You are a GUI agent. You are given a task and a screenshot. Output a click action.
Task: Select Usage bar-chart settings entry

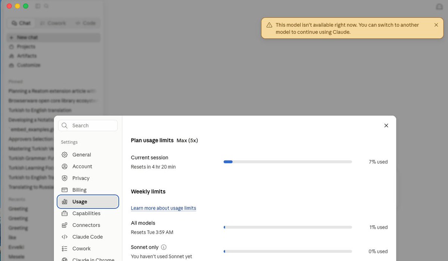pyautogui.click(x=88, y=201)
